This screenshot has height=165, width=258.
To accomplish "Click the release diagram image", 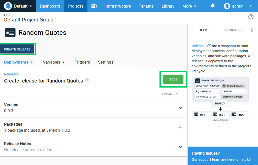I will pyautogui.click(x=220, y=99).
